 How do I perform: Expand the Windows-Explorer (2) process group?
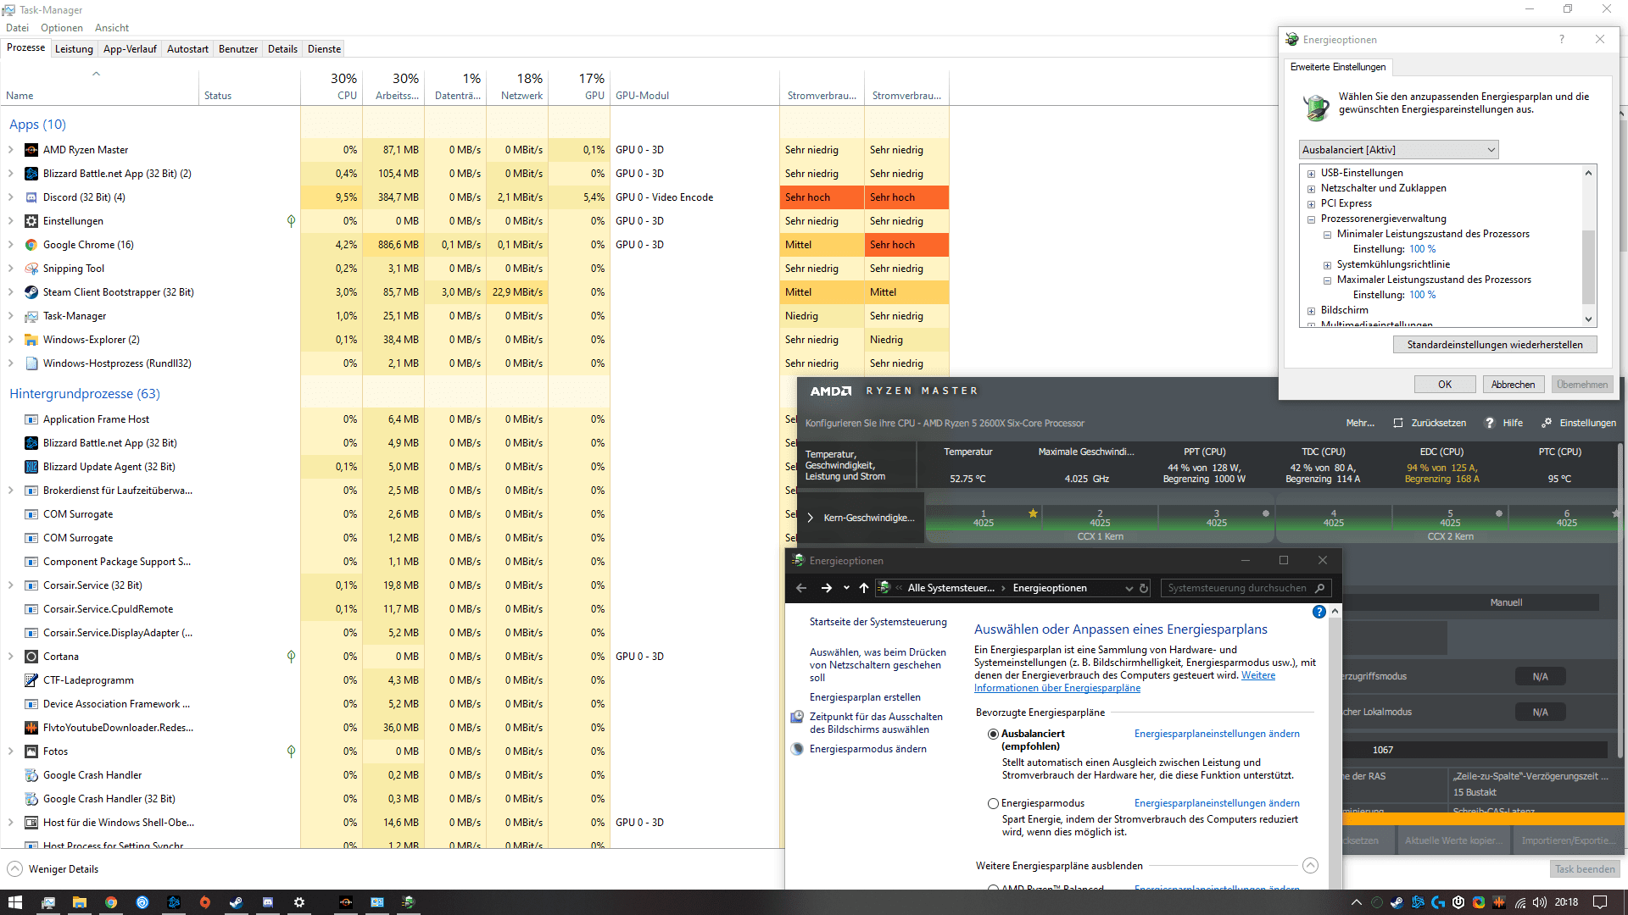10,340
